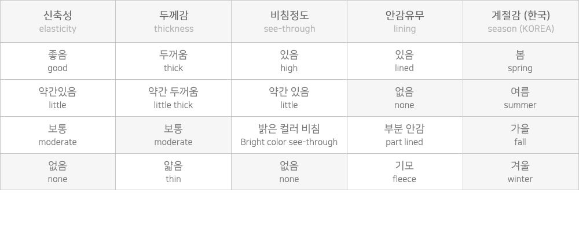This screenshot has height=248, width=579.
Task: Click the 'part lined' lining cell
Action: click(x=405, y=135)
